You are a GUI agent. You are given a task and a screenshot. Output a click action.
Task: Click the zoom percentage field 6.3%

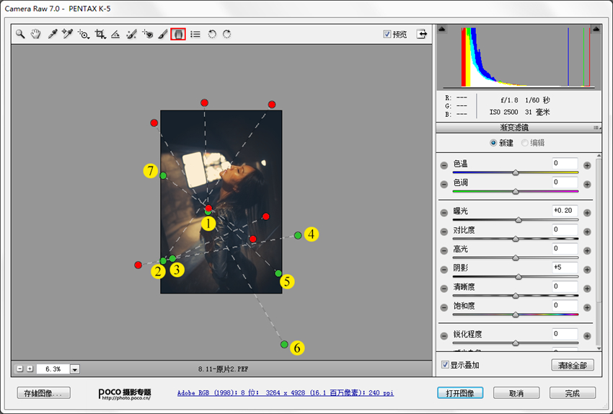(x=53, y=369)
